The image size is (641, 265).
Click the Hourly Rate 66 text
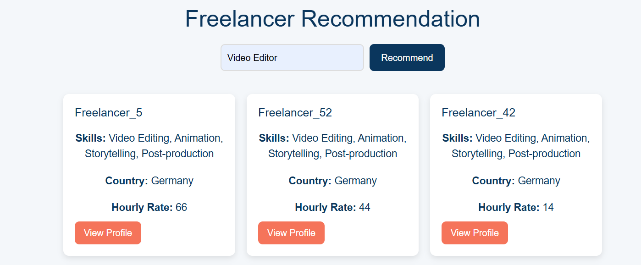coord(149,207)
